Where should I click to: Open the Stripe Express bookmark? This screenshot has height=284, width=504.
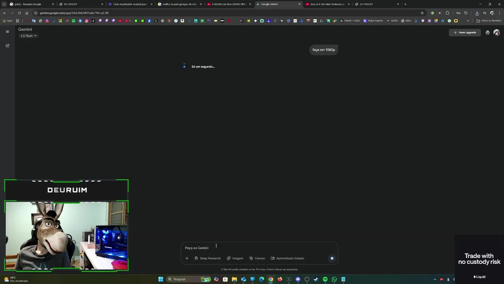pyautogui.click(x=373, y=21)
